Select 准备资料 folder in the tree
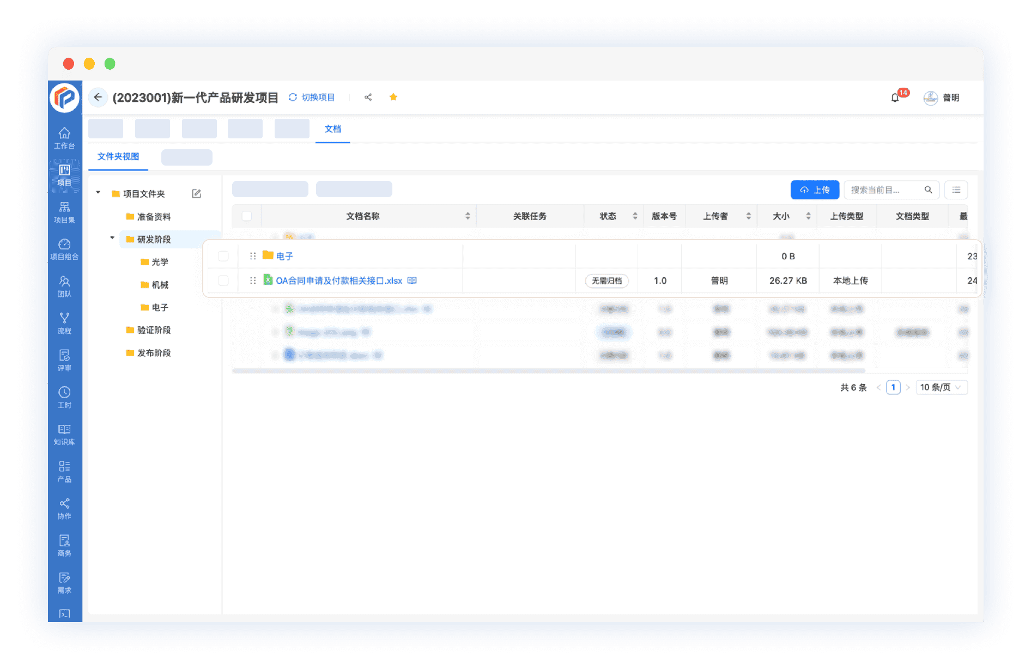 coord(154,217)
